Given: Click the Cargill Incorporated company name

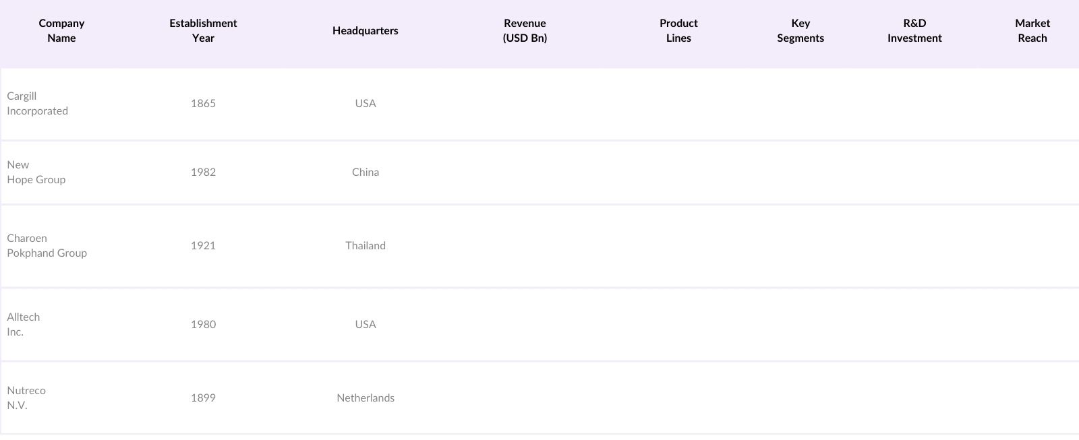Looking at the screenshot, I should pos(38,104).
